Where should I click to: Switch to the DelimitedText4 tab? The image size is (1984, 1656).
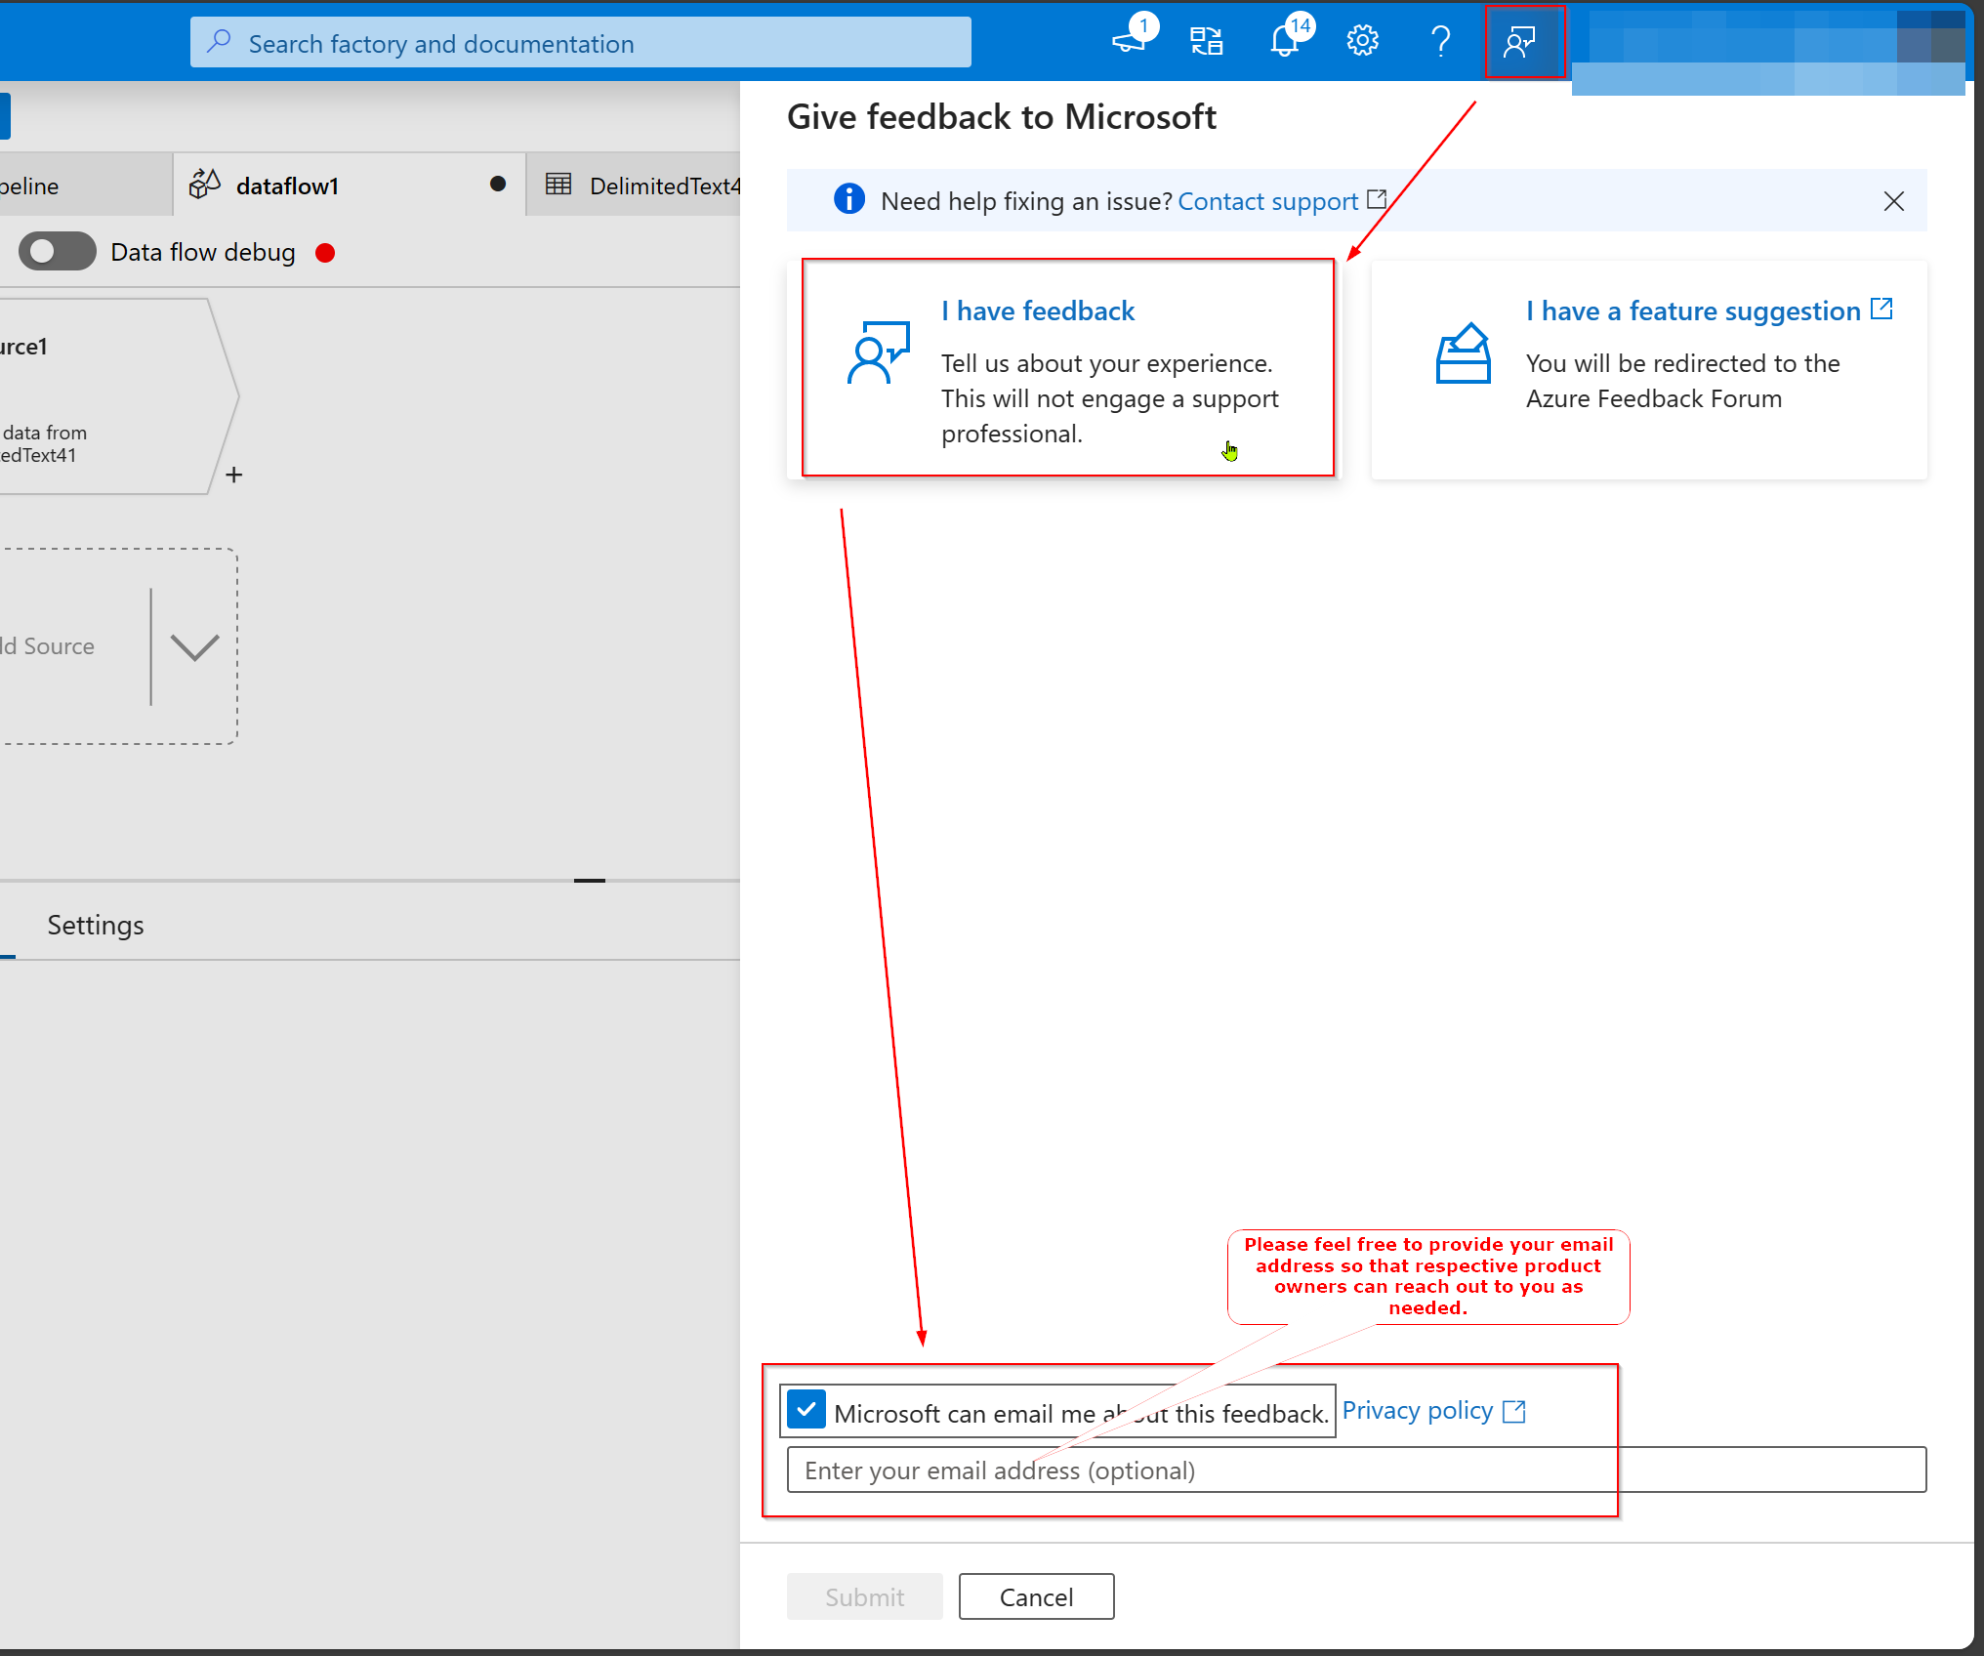click(x=635, y=185)
